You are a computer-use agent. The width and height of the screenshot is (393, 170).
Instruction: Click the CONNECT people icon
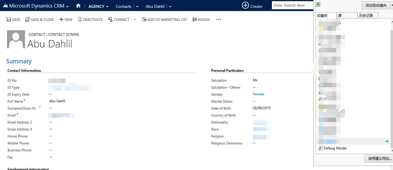[110, 19]
